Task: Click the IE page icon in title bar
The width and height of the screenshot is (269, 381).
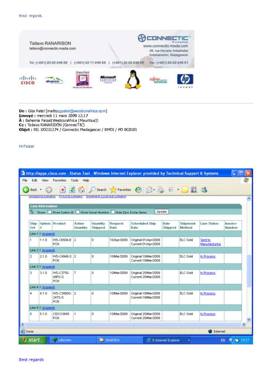Action: point(23,173)
